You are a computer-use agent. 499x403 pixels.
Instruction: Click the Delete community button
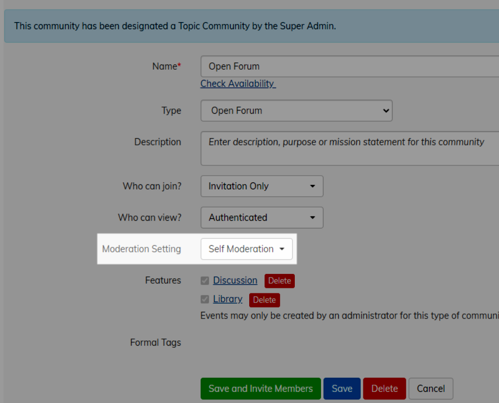point(384,389)
